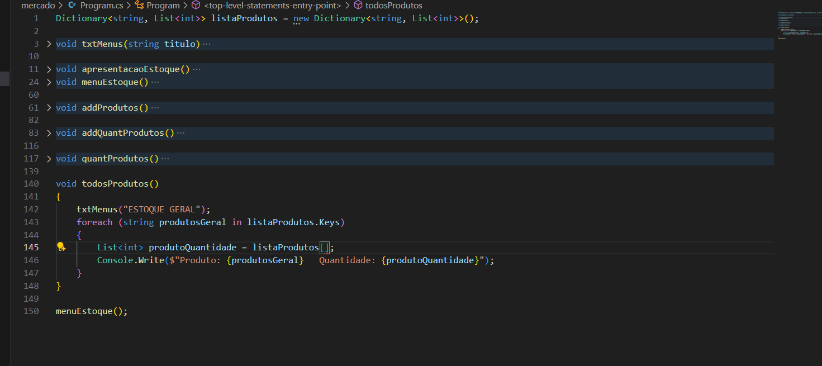Image resolution: width=822 pixels, height=366 pixels.
Task: Click the List<int> type on line 145
Action: pyautogui.click(x=120, y=248)
